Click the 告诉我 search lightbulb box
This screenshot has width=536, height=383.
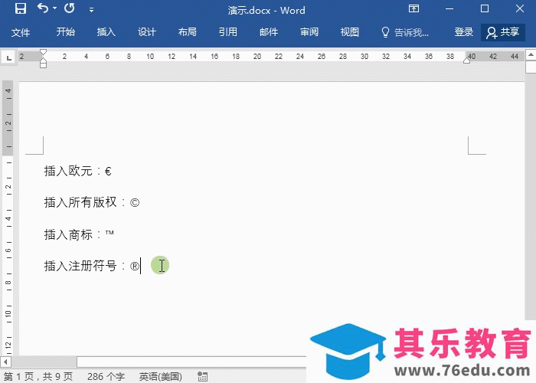point(405,32)
